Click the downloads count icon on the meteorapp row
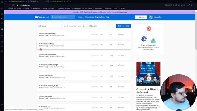 pyautogui.click(x=110, y=55)
